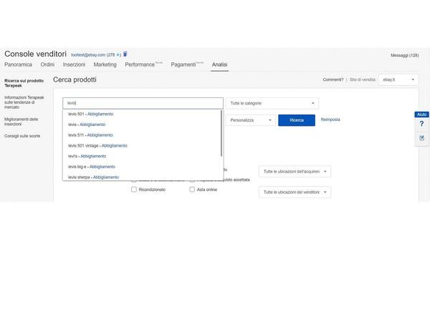Screen dimensions: 430x322
Task: Select the Analisi tab
Action: [x=219, y=64]
